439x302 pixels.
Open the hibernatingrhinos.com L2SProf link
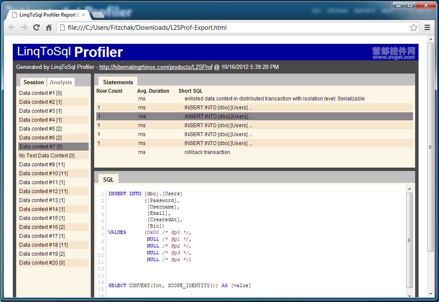pyautogui.click(x=156, y=67)
